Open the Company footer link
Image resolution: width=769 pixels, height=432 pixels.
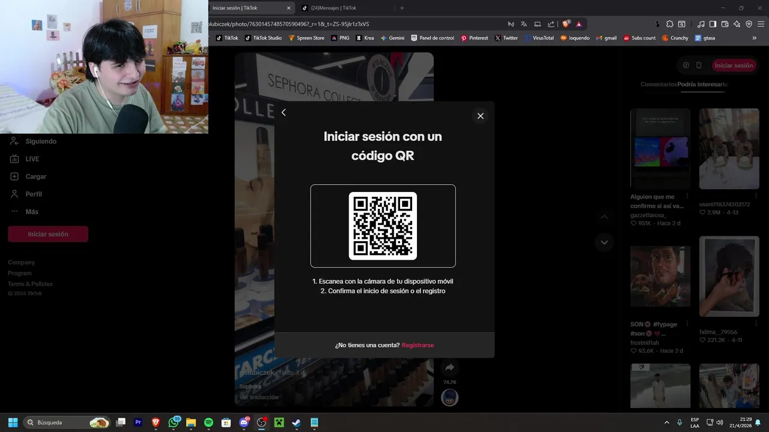click(x=21, y=262)
